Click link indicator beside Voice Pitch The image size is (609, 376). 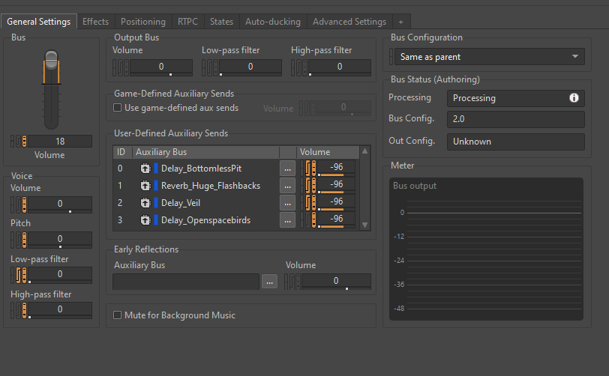click(x=13, y=240)
